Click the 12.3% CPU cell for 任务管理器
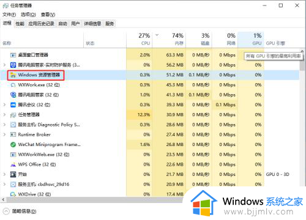This screenshot has height=220, width=306. (140, 115)
